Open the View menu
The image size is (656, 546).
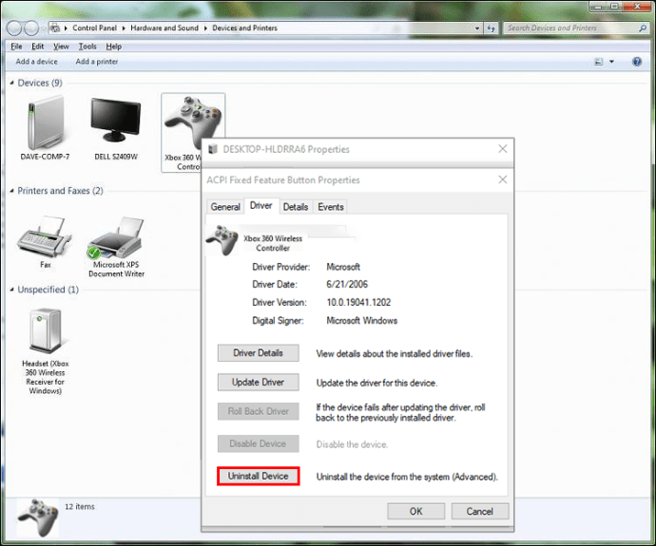[x=61, y=47]
